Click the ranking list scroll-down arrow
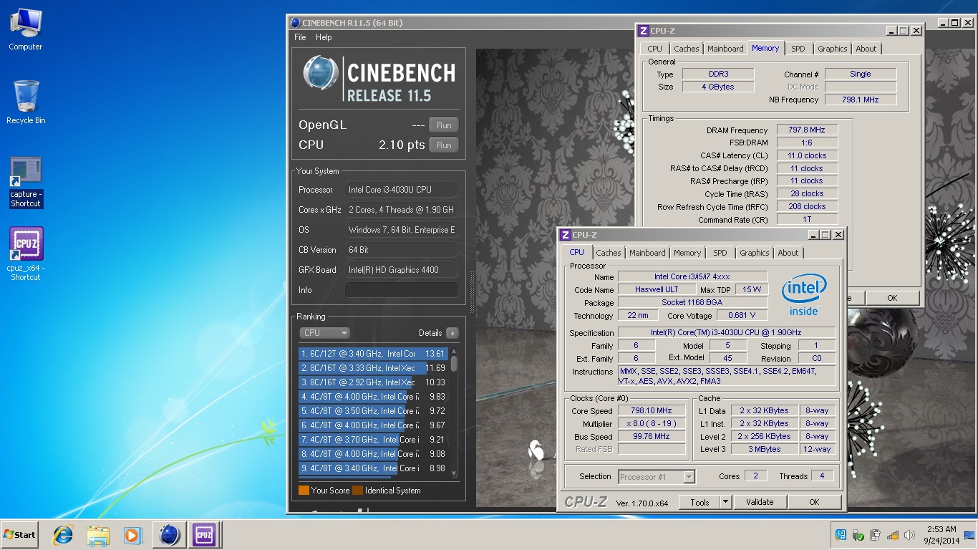This screenshot has width=978, height=550. [x=453, y=474]
